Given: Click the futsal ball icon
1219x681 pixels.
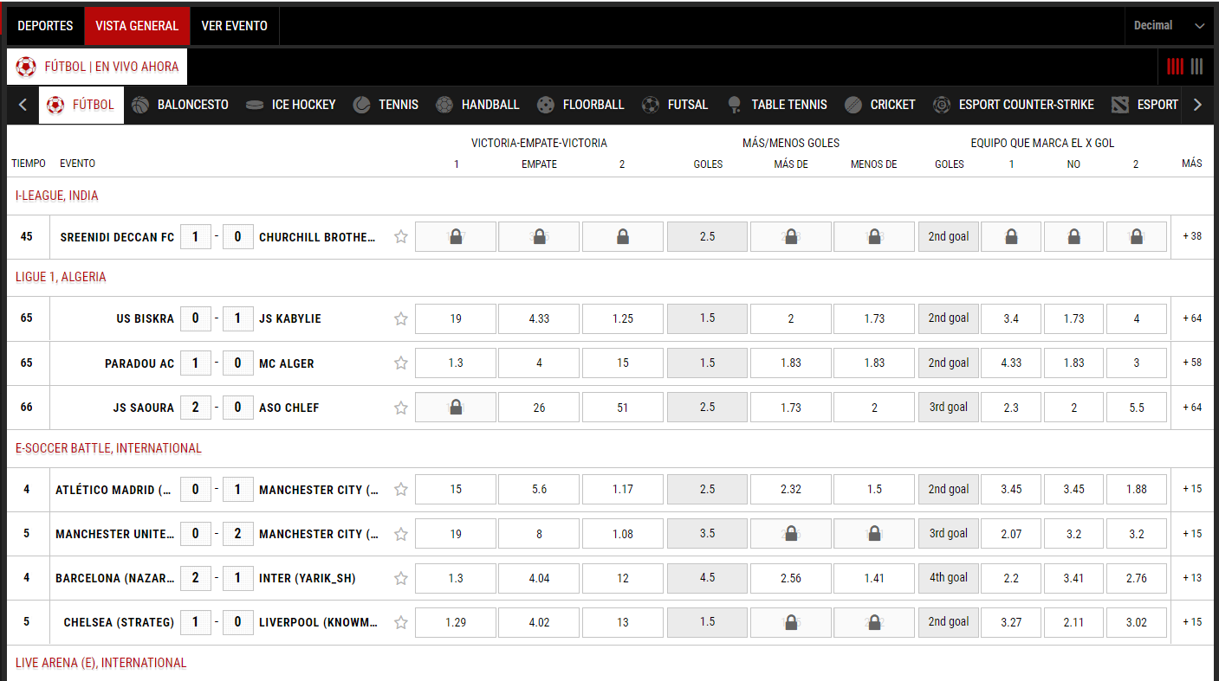Looking at the screenshot, I should (651, 105).
